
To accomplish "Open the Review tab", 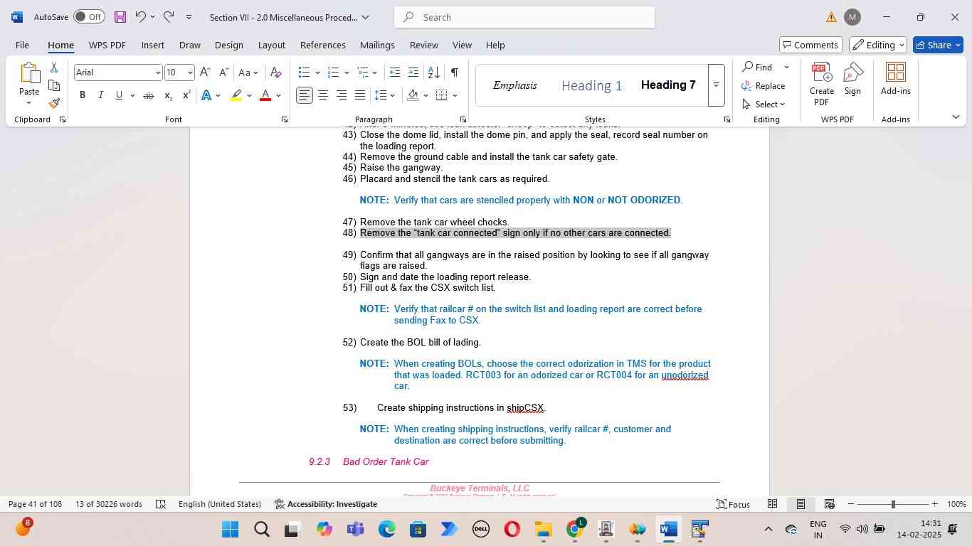I will pyautogui.click(x=423, y=45).
